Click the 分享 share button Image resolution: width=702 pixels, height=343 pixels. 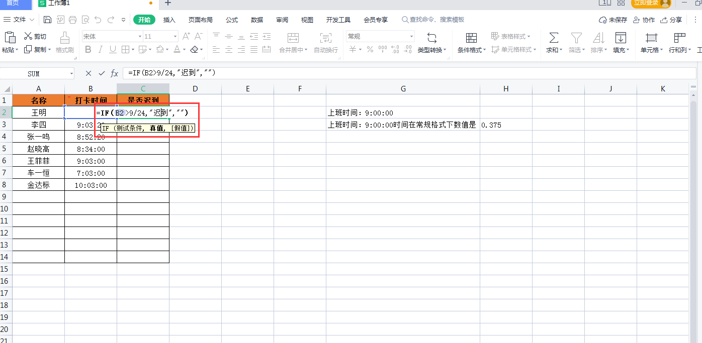[671, 20]
